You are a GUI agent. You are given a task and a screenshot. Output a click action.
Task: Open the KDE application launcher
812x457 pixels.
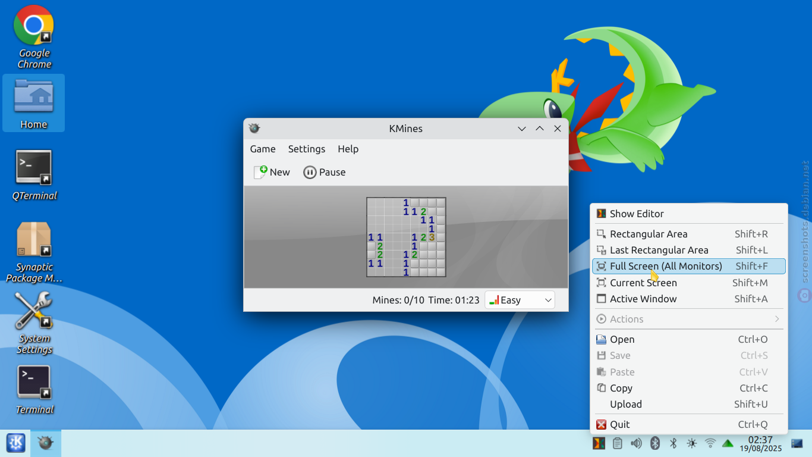15,443
